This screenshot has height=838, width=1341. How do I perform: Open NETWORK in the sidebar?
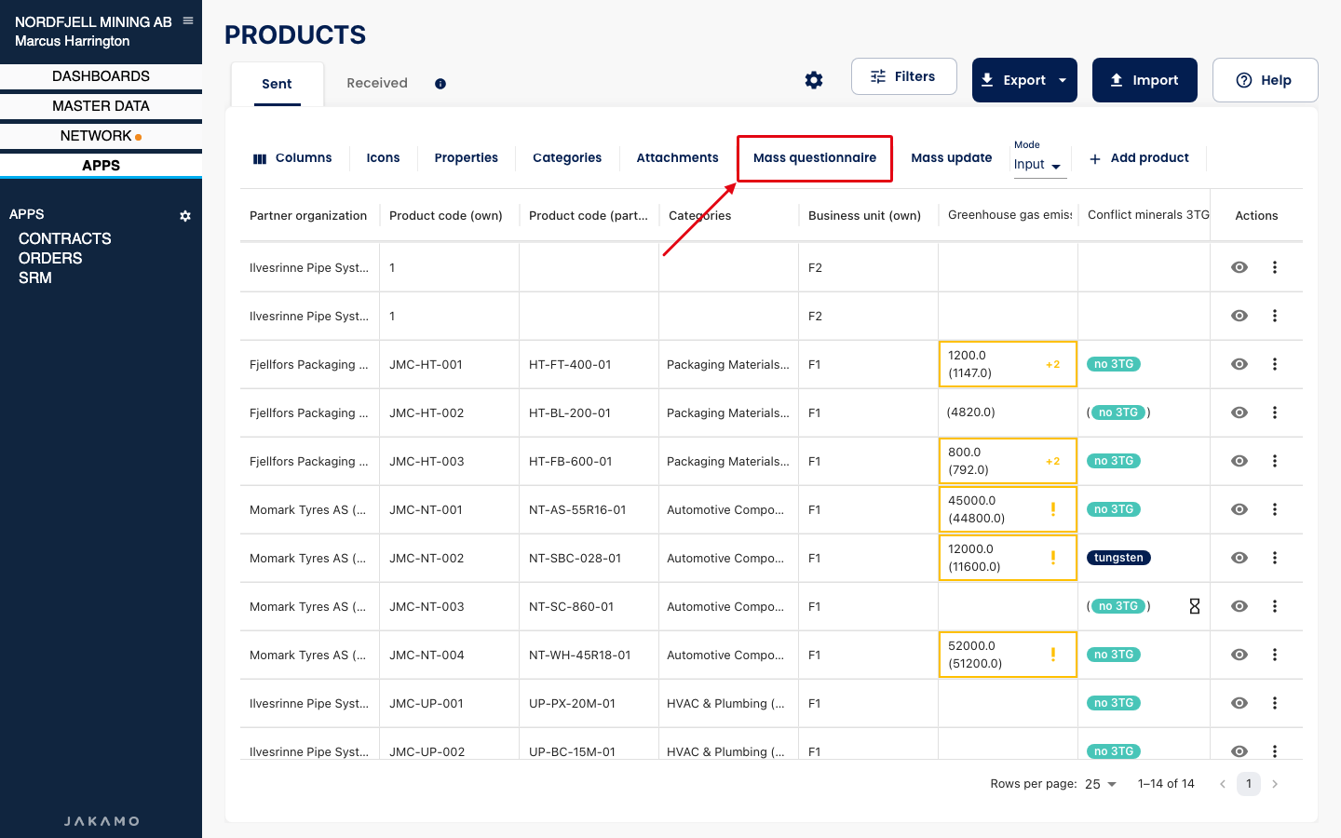pos(101,136)
